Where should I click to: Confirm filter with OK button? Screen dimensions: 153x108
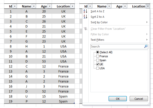(x=118, y=99)
